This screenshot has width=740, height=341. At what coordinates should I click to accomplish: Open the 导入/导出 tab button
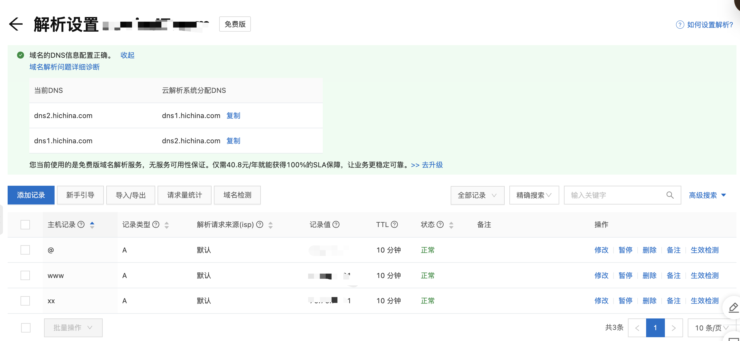click(131, 195)
